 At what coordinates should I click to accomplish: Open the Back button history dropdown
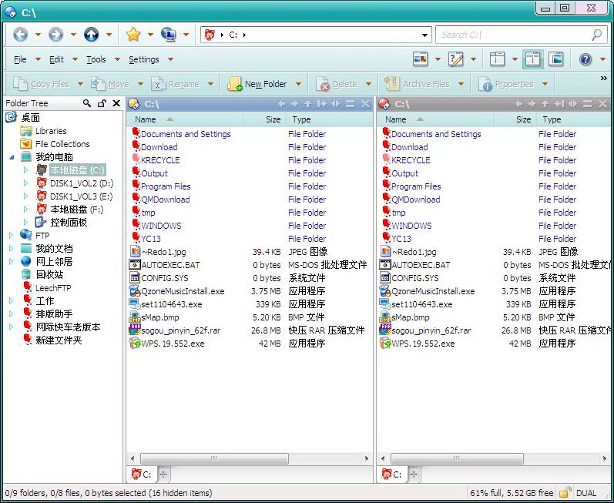click(38, 35)
